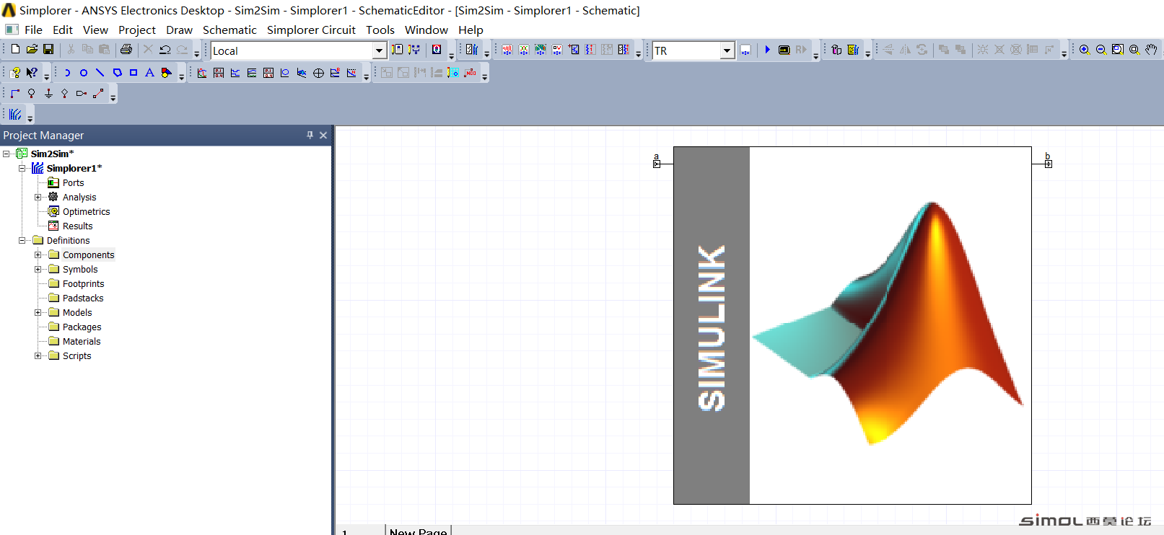Pin the Project Manager panel

pyautogui.click(x=310, y=135)
